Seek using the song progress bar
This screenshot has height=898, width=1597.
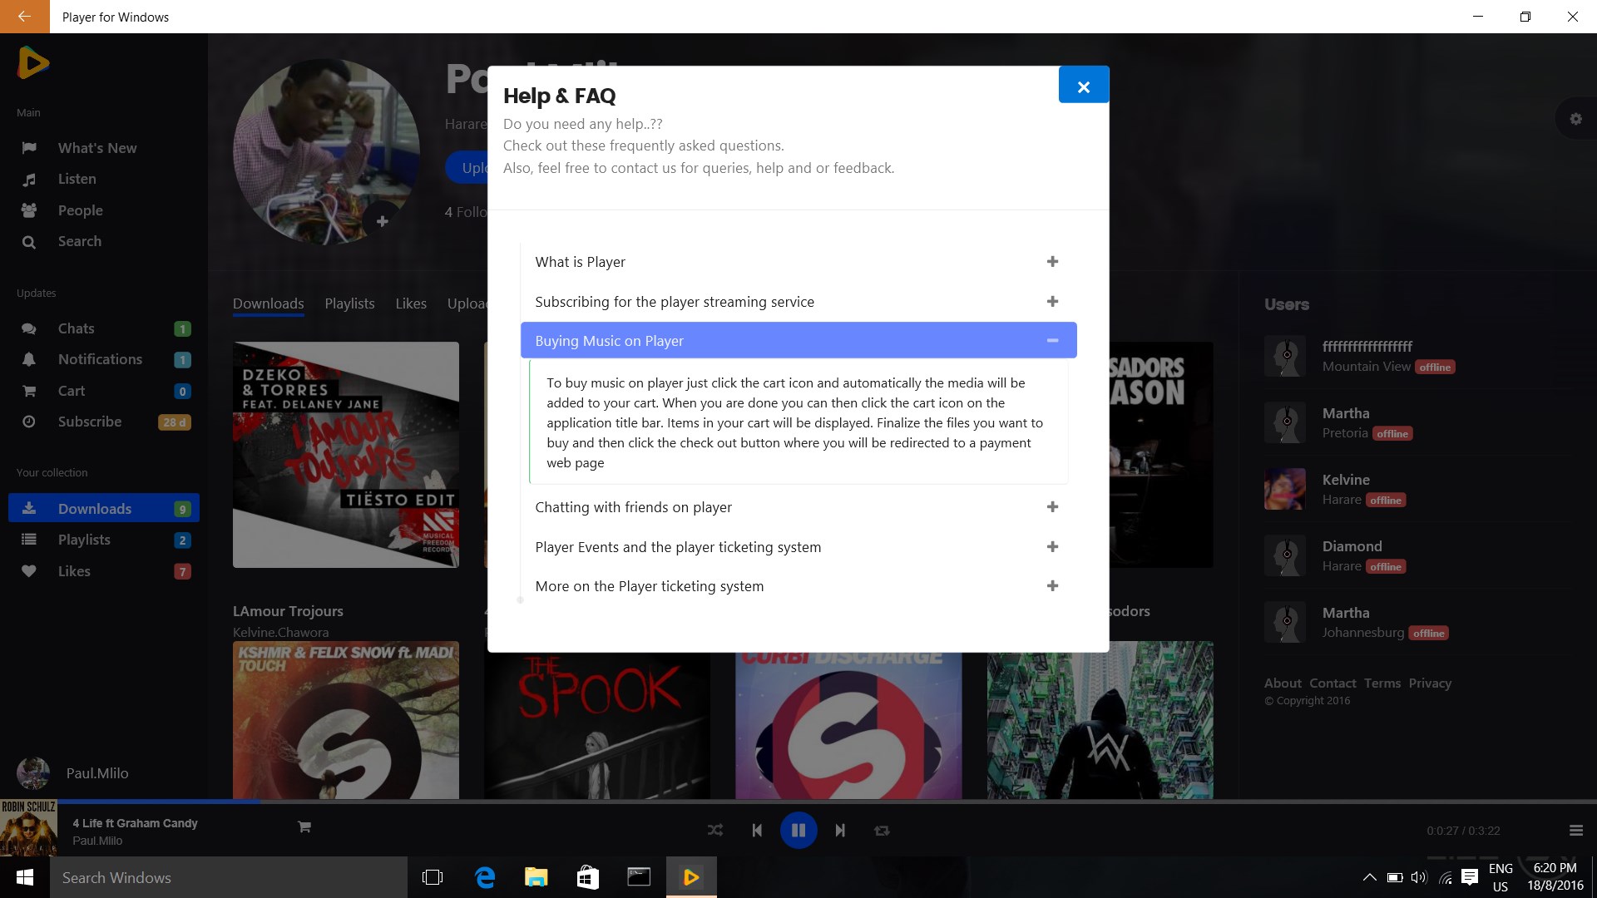click(x=798, y=802)
